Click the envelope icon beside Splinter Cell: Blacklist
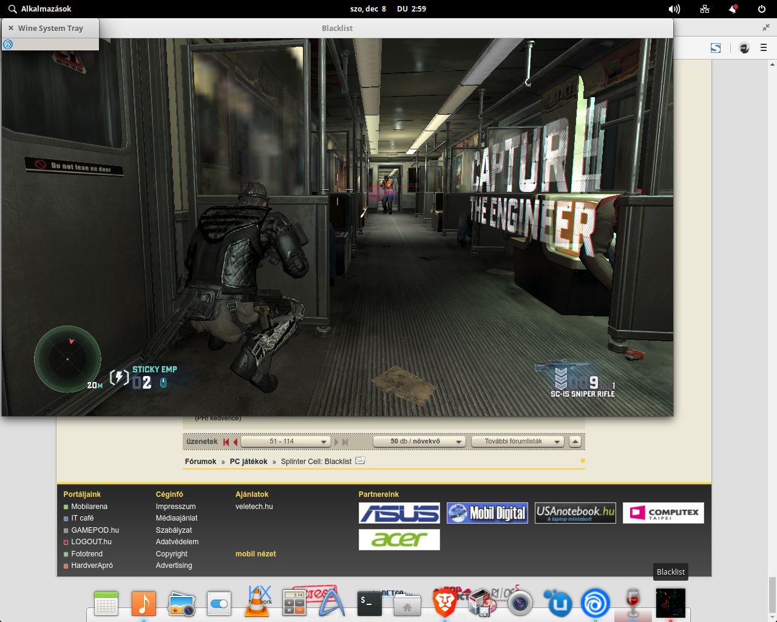The height and width of the screenshot is (622, 777). point(360,460)
